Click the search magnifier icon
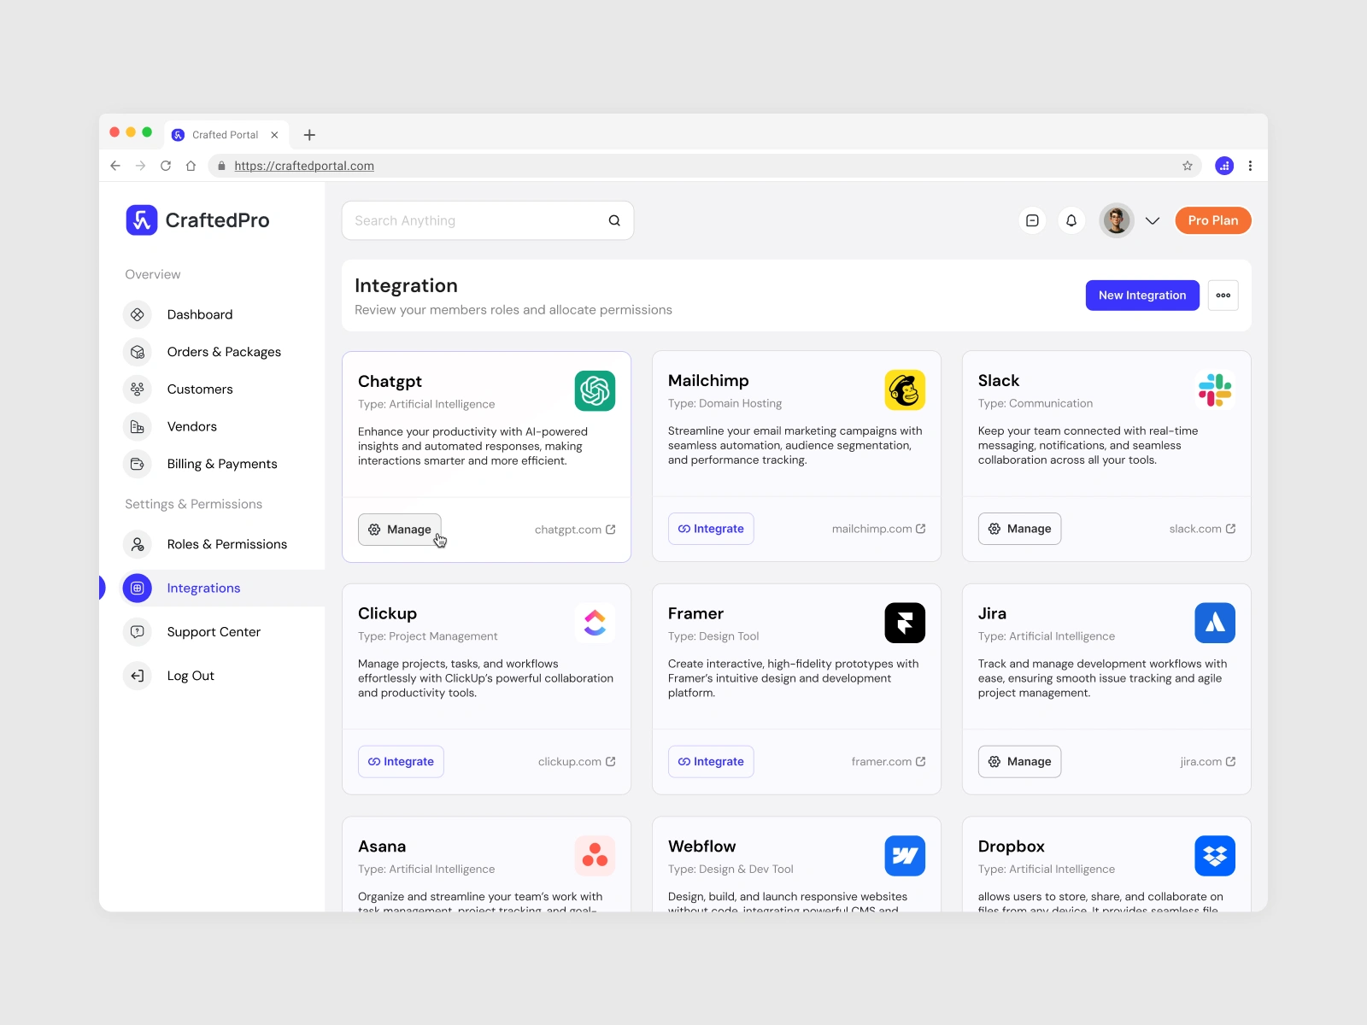Image resolution: width=1367 pixels, height=1025 pixels. click(x=614, y=220)
